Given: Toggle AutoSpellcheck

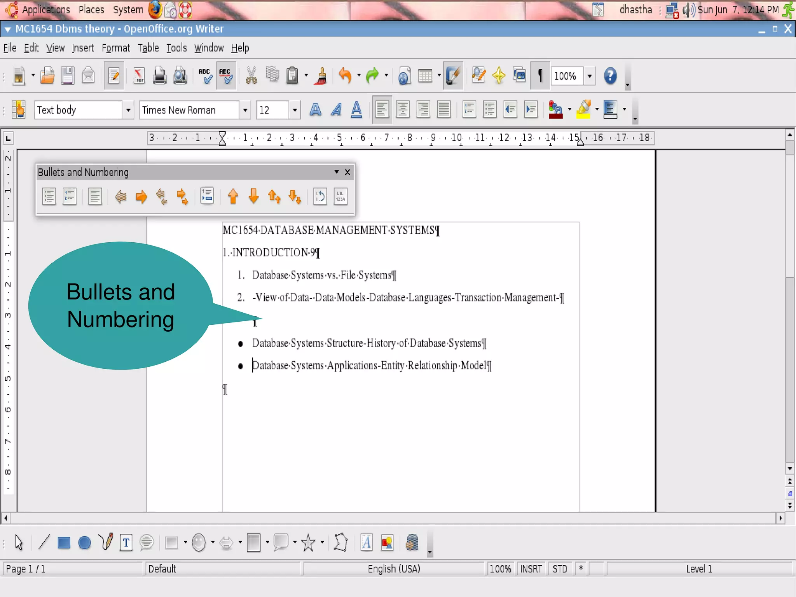Looking at the screenshot, I should tap(226, 75).
